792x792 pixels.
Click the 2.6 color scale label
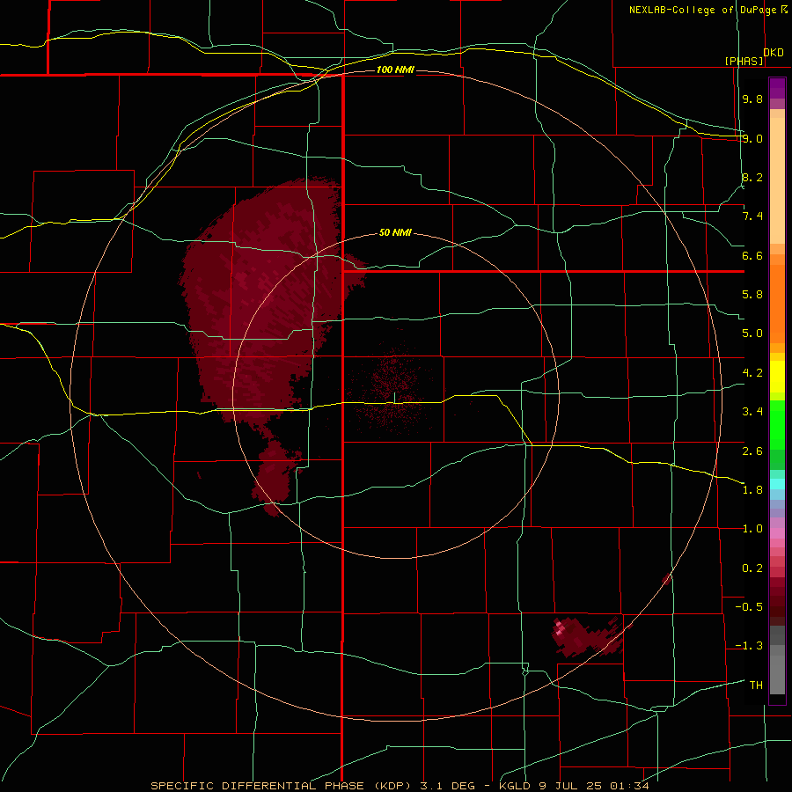tap(752, 451)
